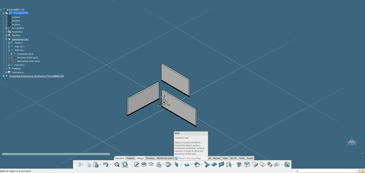The image size is (365, 173).
Task: Click the railing fence icon
Action: (221, 164)
